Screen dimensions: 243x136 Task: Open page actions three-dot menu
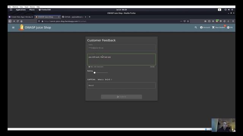181,21
